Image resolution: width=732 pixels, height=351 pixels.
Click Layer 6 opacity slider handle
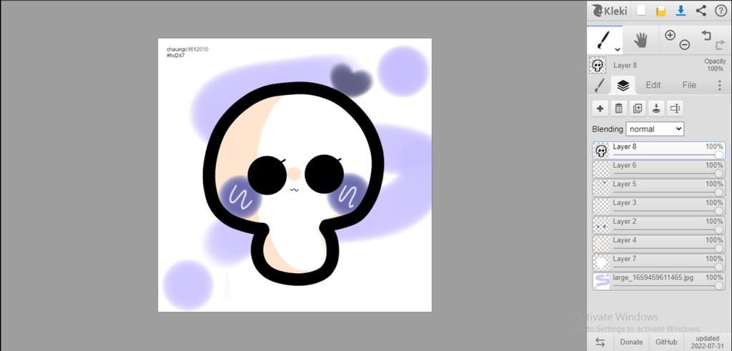coord(719,174)
